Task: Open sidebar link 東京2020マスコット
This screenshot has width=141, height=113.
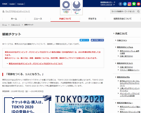Action: 125,63
